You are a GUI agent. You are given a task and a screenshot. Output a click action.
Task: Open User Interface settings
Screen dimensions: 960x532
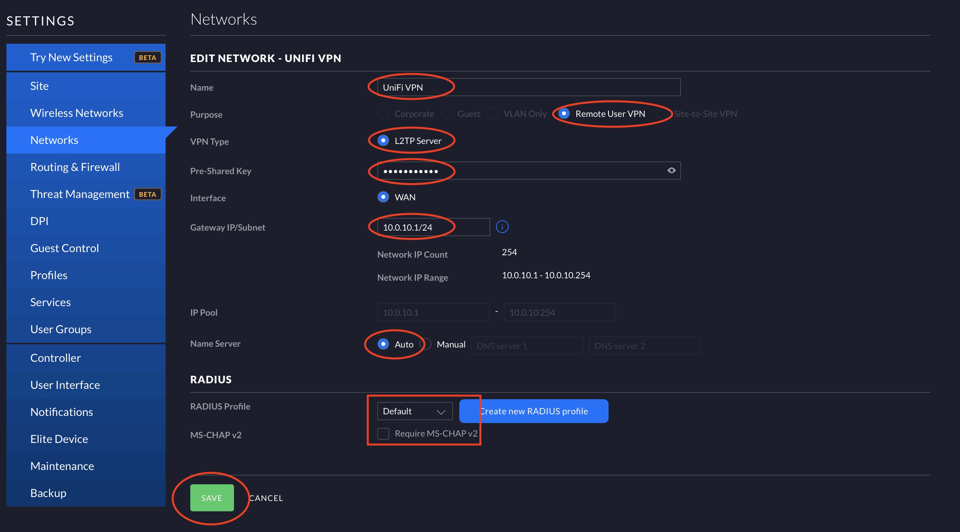86,385
